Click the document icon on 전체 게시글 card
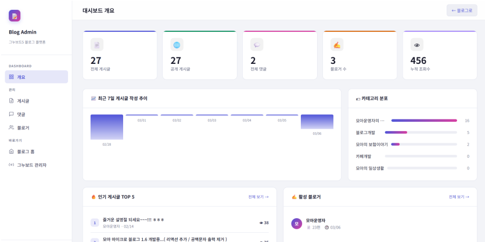The image size is (485, 242). (97, 45)
